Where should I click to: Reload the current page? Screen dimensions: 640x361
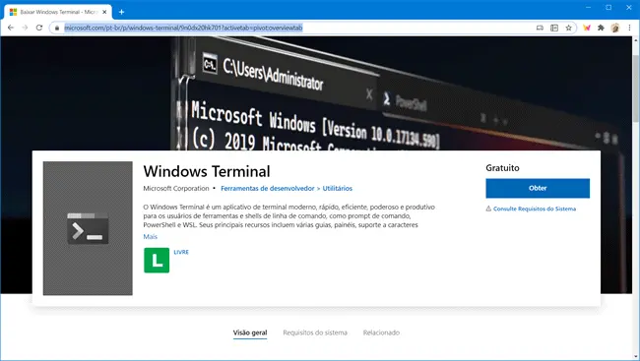[x=39, y=28]
